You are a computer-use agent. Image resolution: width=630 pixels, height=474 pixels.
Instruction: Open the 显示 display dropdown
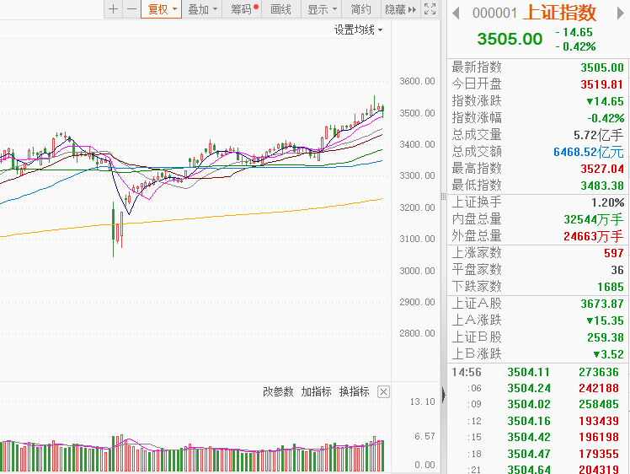point(323,9)
